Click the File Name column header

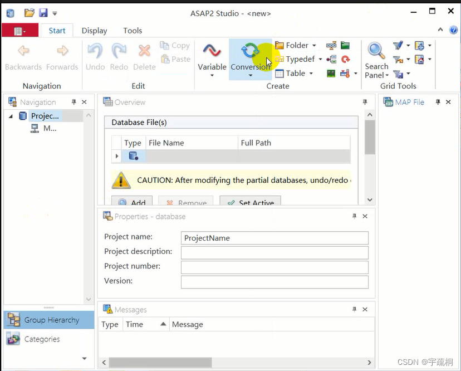(x=192, y=143)
